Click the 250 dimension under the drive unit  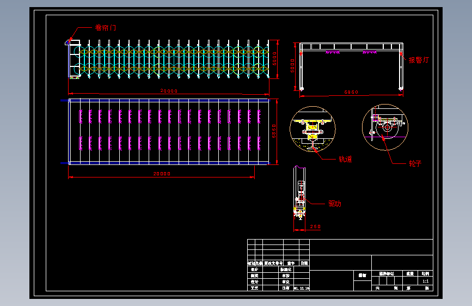(x=315, y=227)
